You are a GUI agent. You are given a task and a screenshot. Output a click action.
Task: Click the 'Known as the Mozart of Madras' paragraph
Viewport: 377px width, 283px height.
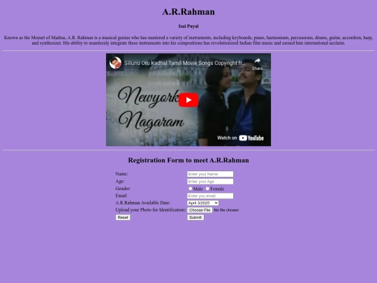188,41
